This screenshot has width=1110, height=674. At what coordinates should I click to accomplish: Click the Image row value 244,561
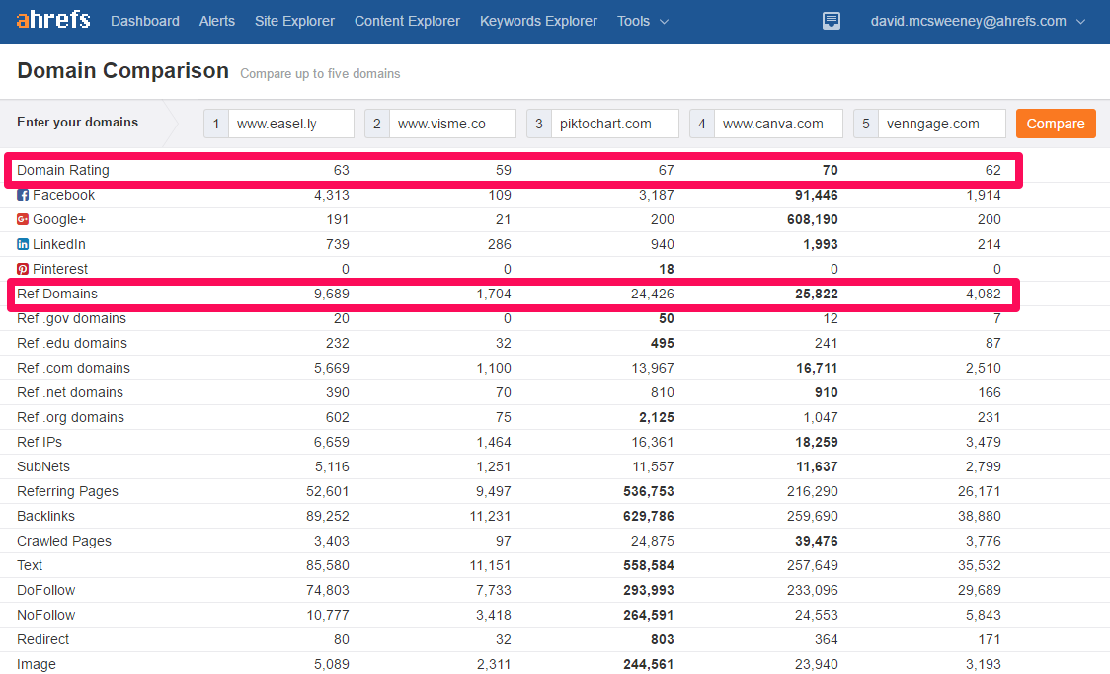tap(649, 664)
